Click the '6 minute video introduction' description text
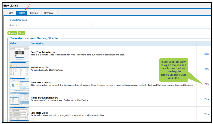Viewport: 213px width, 124px height. [78, 55]
